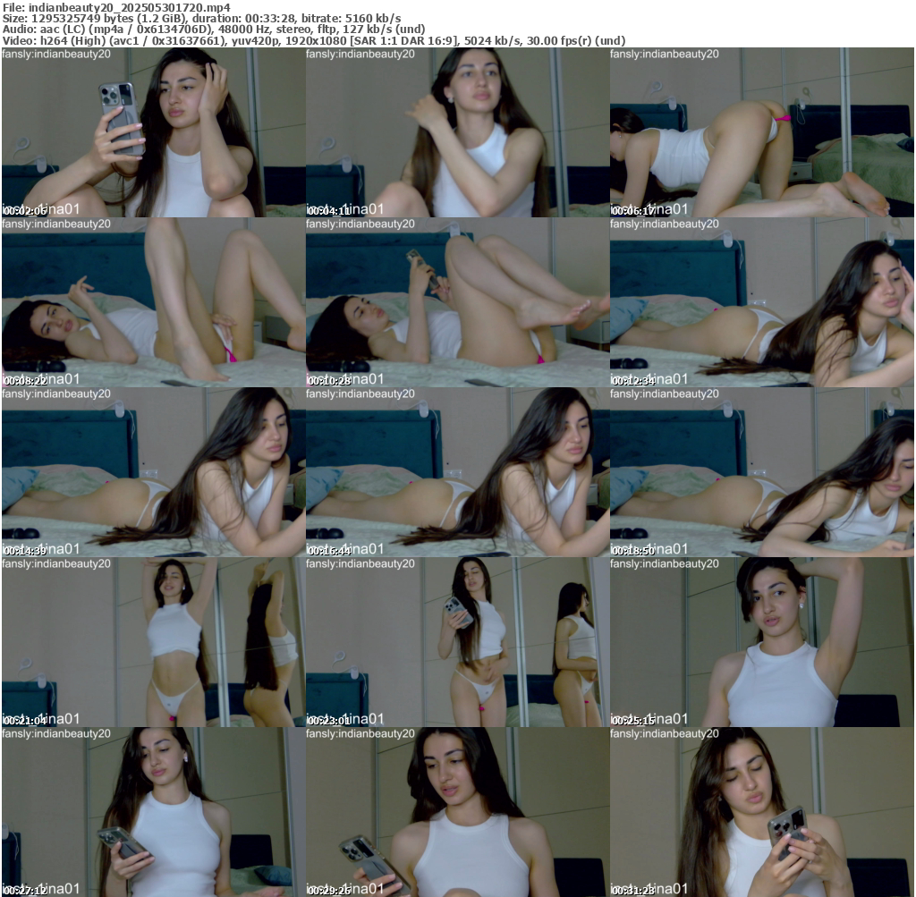Screen dimensions: 916x897
Task: Open the thumbnail at timestamp 00:02:06
Action: click(153, 132)
